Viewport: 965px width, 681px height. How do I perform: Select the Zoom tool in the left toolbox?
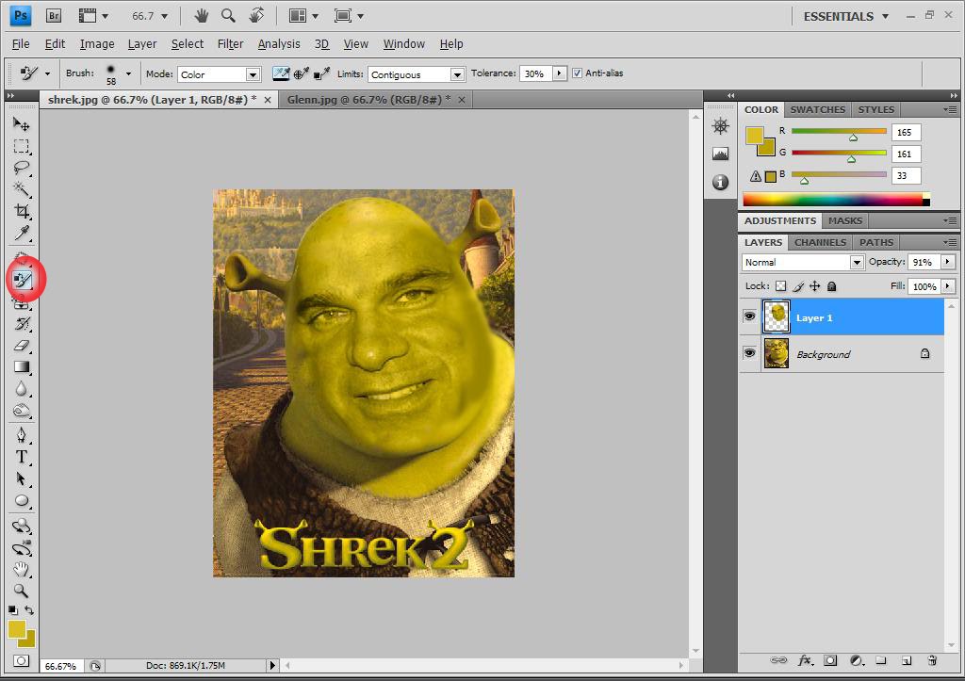(x=22, y=591)
